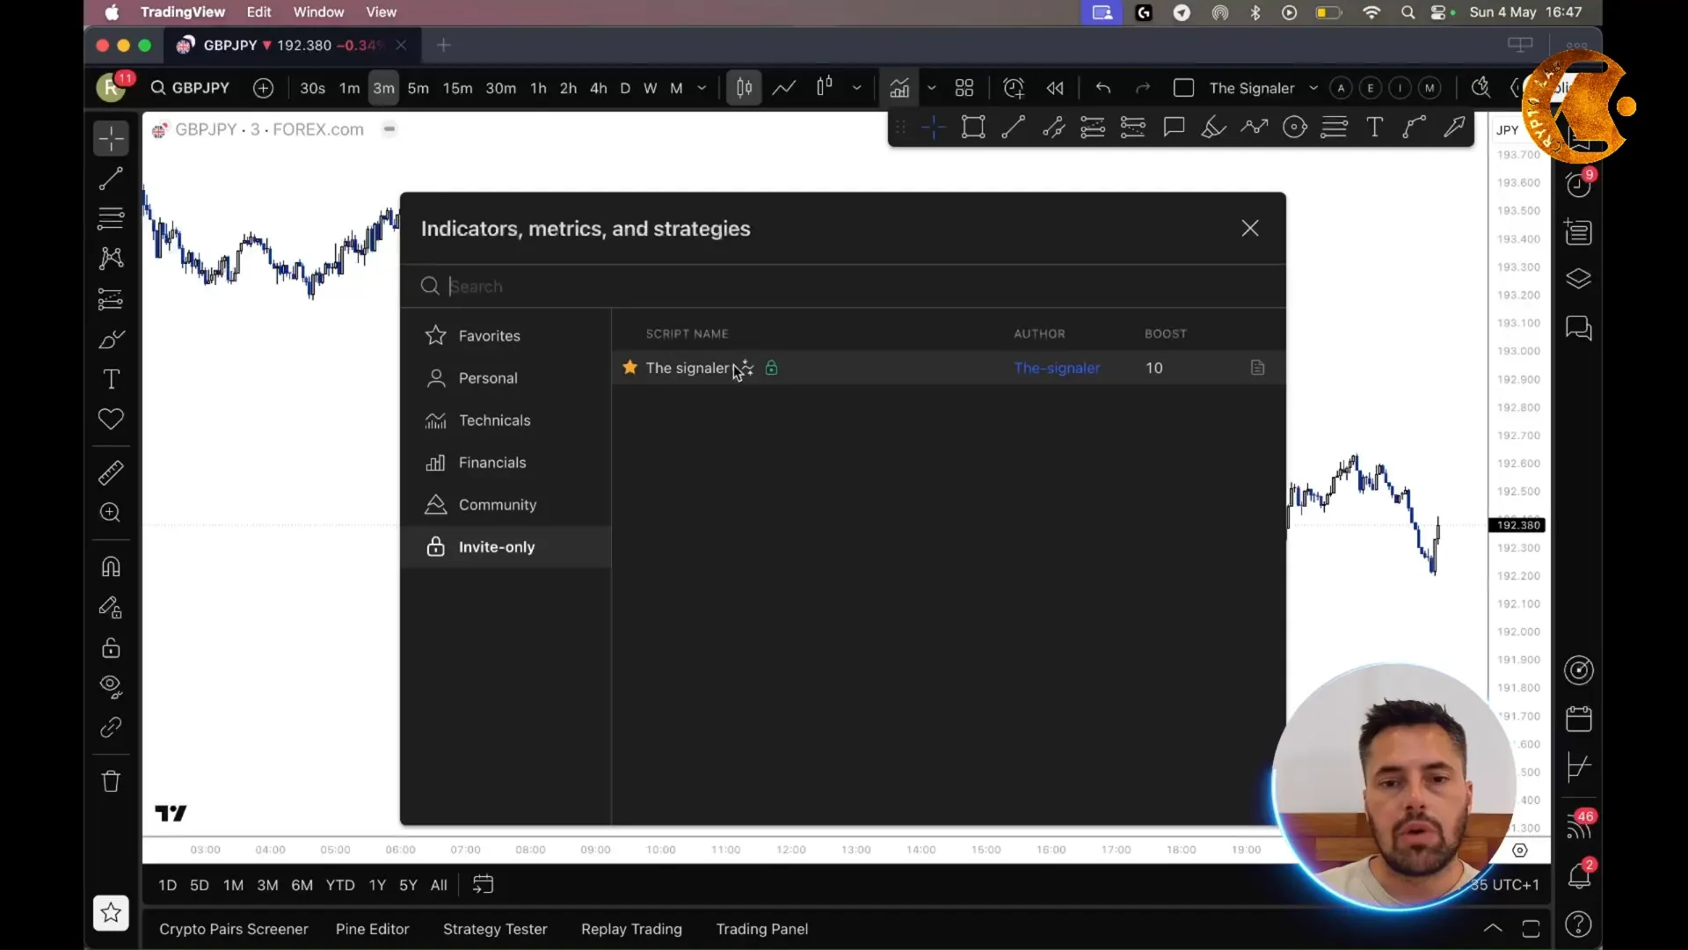Open the favorites toolbar star at bottom left
1688x950 pixels.
(111, 913)
